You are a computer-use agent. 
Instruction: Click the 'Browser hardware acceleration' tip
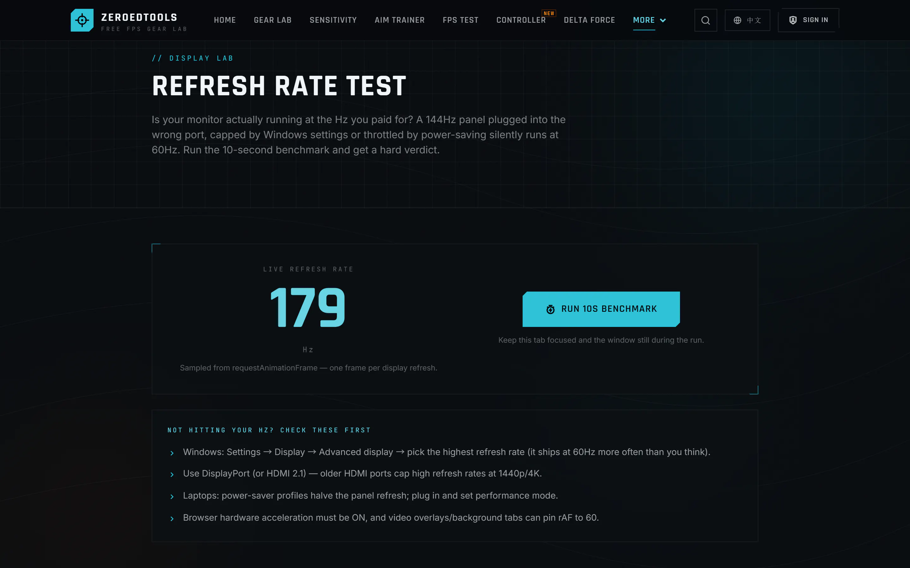coord(391,518)
